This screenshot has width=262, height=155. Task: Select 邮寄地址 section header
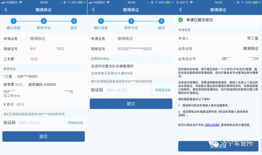point(10,69)
